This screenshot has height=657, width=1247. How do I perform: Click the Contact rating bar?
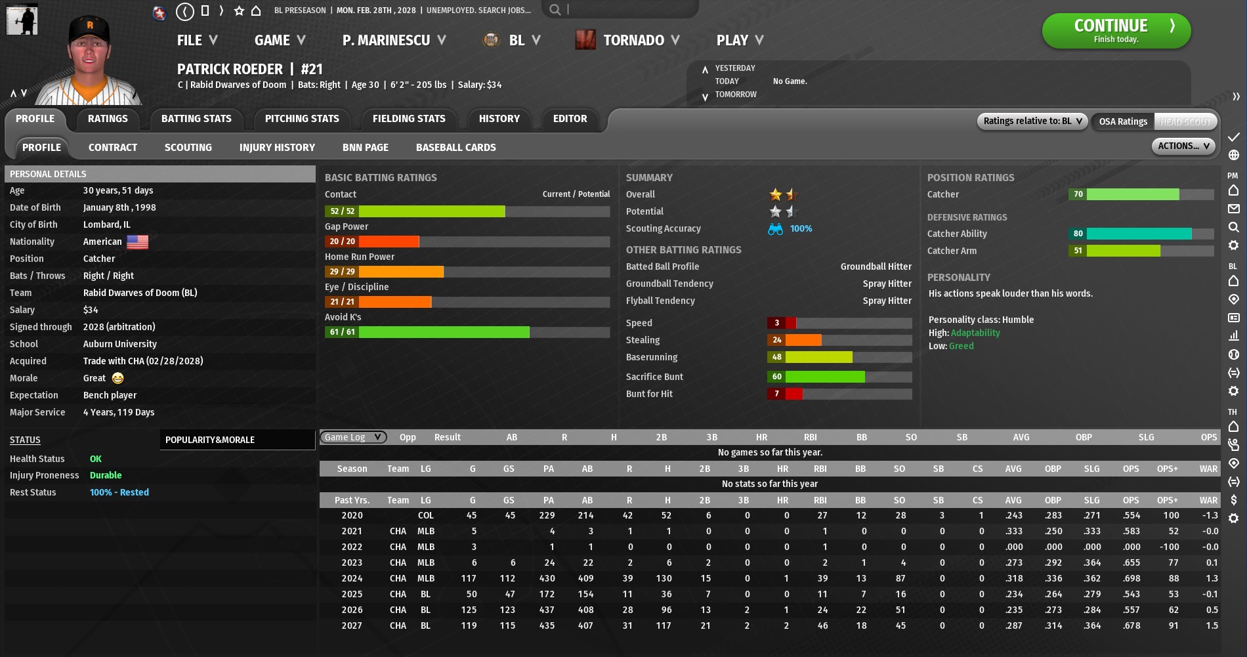click(x=467, y=211)
